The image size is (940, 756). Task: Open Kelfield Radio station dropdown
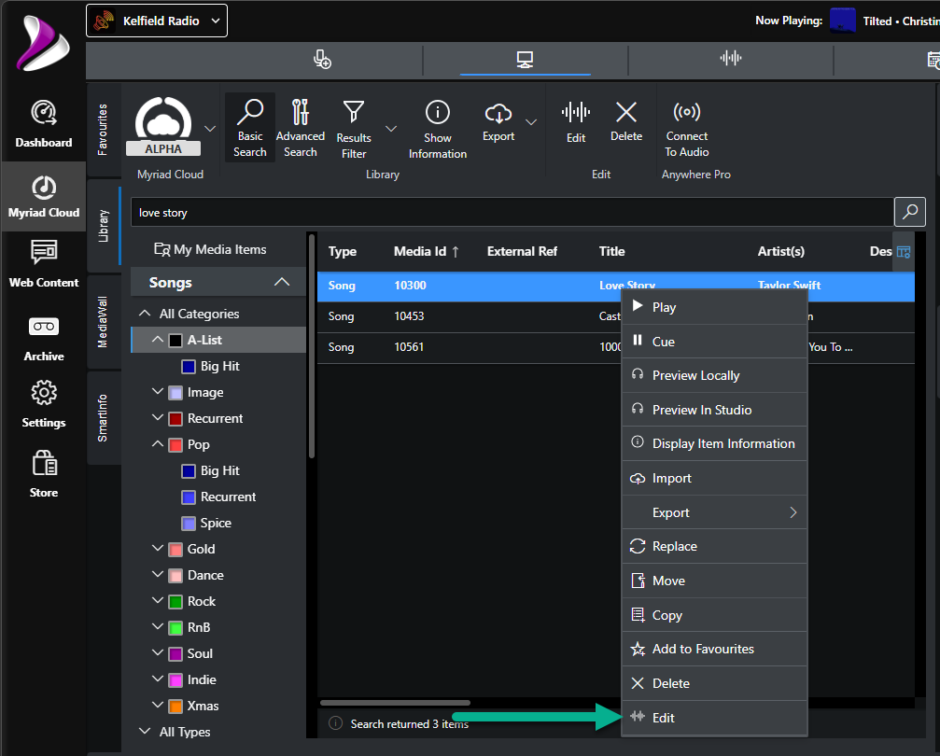click(157, 21)
